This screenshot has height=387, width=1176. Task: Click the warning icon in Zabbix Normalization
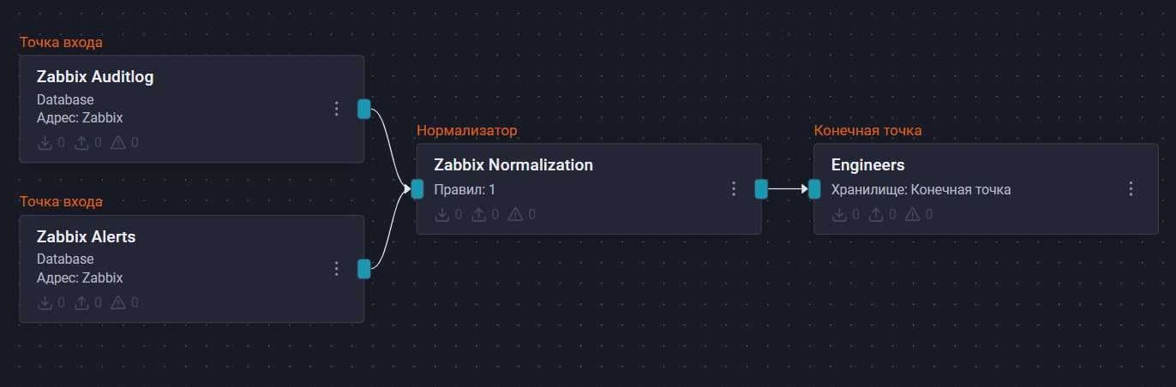tap(515, 214)
